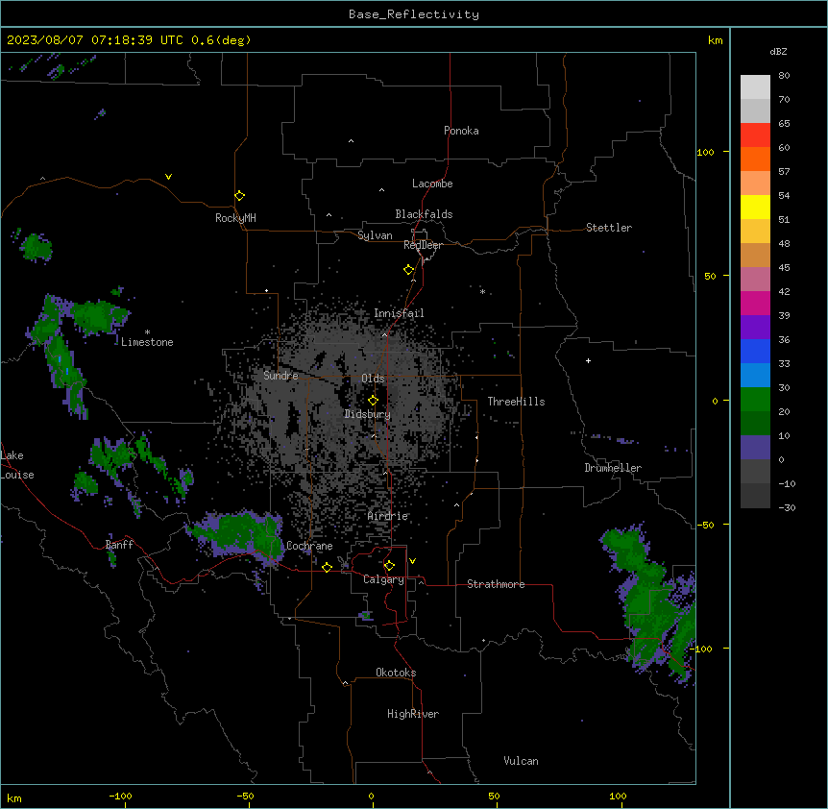Click the Didsbury city label
Viewport: 828px width, 809px height.
[x=368, y=414]
